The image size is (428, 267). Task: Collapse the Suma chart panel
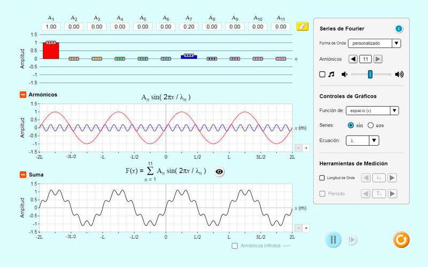23,175
